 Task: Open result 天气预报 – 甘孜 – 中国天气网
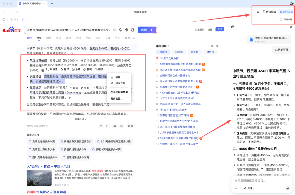pyautogui.click(x=48, y=166)
